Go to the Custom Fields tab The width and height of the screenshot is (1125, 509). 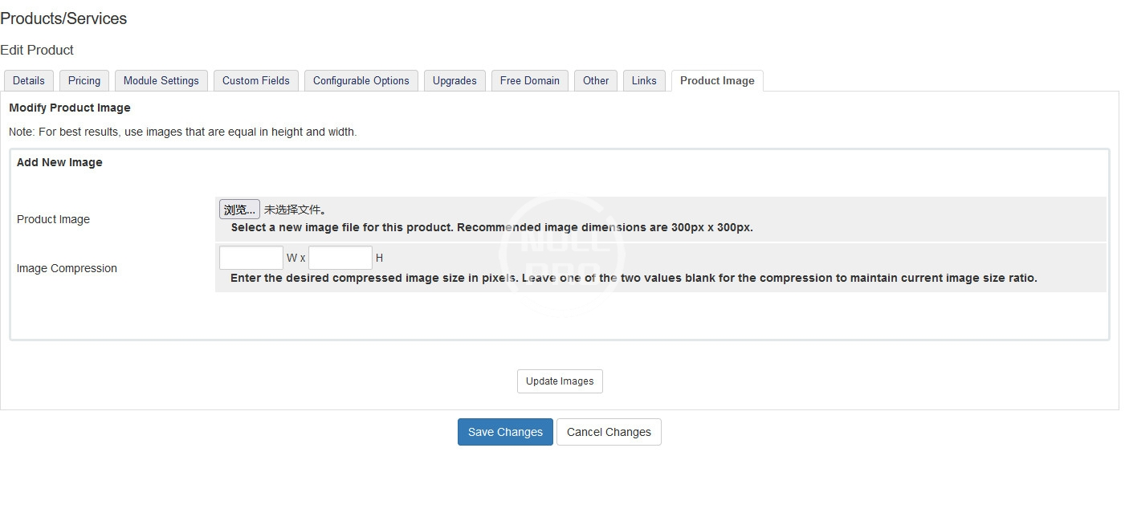coord(256,80)
